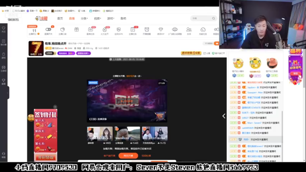306x172 pixels.
Task: Click the highlighted chat row with shield badge
Action: tap(255, 140)
